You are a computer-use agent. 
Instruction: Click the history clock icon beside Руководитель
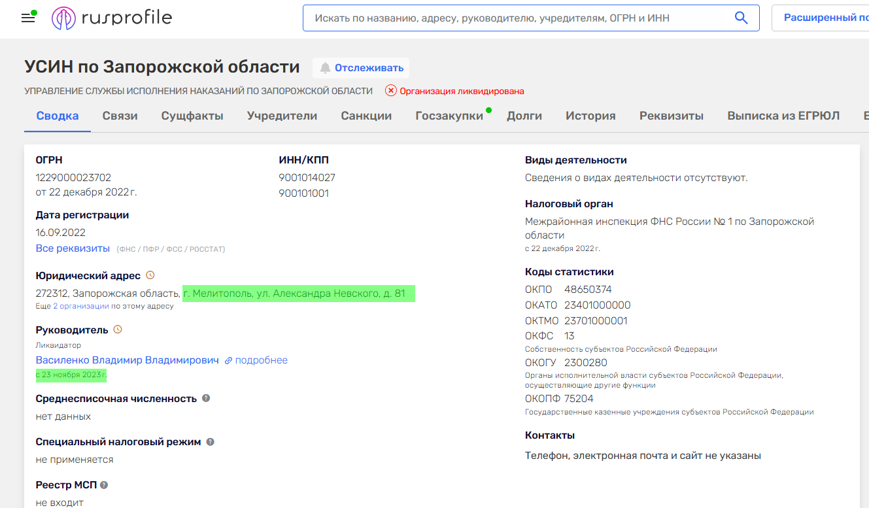tap(118, 330)
